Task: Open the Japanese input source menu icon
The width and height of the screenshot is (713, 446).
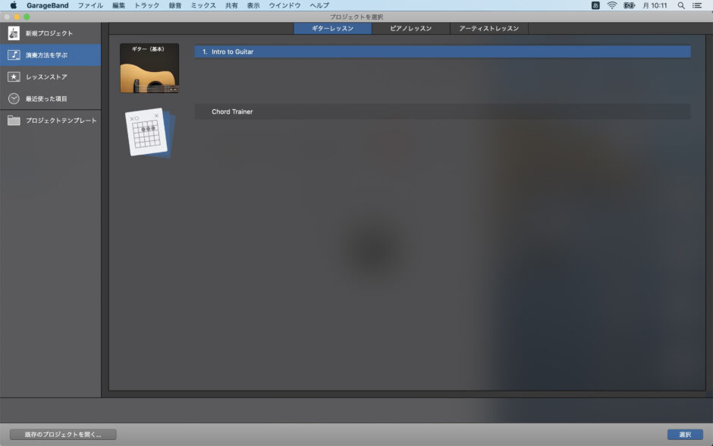Action: click(595, 5)
